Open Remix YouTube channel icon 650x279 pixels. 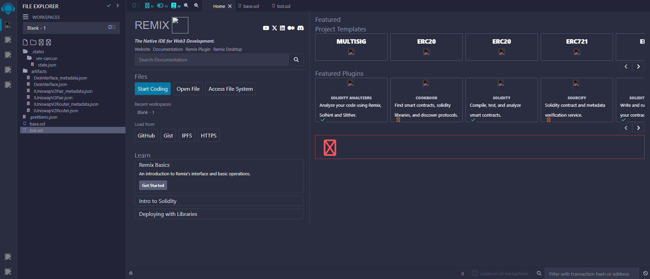tap(266, 28)
